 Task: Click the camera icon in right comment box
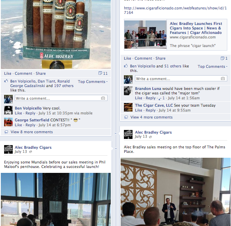(x=223, y=78)
